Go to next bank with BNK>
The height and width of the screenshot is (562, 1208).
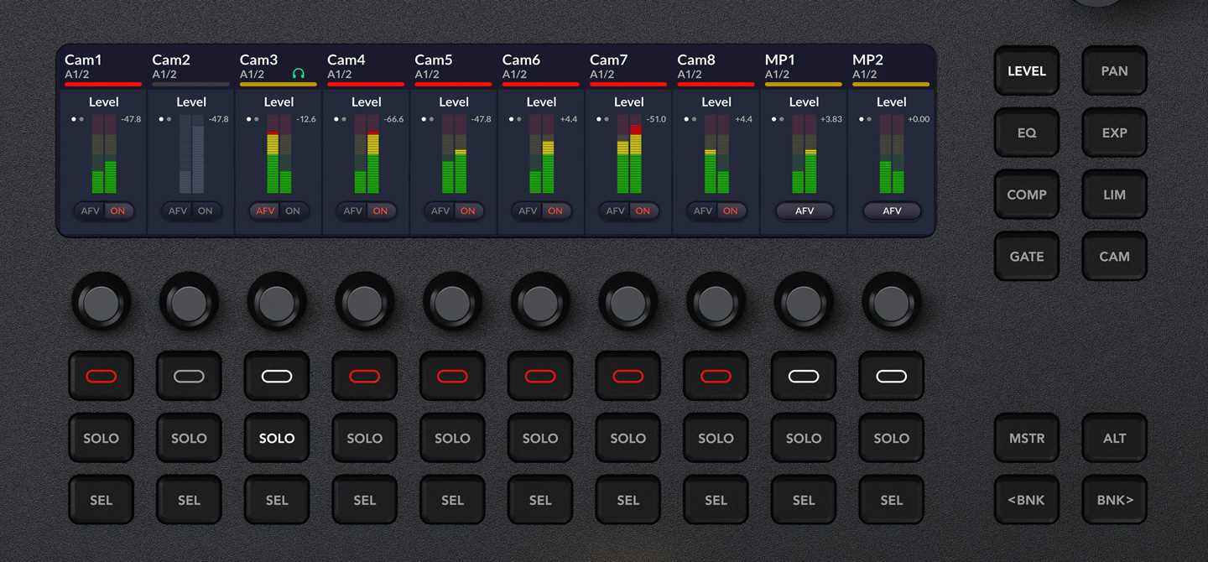(x=1114, y=500)
